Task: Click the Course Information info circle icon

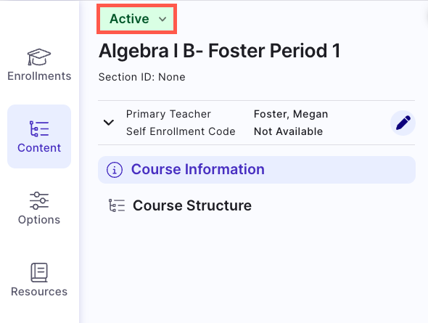Action: click(x=115, y=170)
